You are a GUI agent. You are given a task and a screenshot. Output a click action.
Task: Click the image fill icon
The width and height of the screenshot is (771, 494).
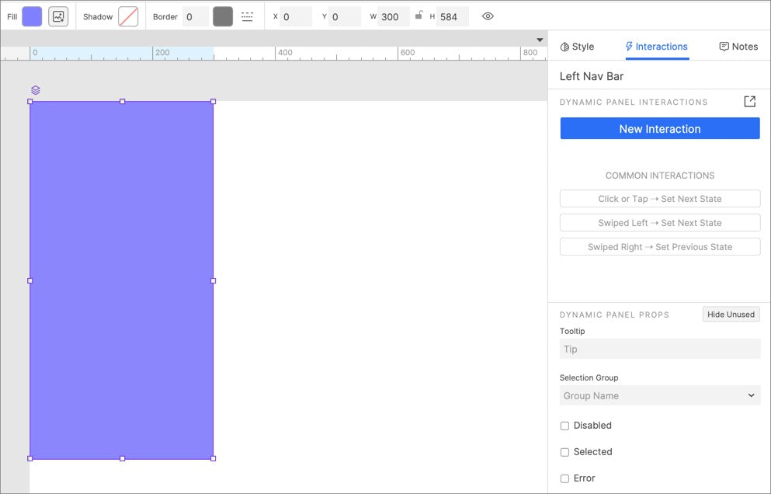pyautogui.click(x=58, y=16)
